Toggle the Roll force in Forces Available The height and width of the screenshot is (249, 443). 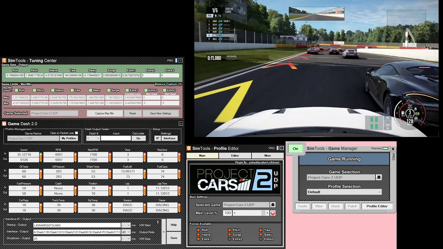click(x=199, y=230)
